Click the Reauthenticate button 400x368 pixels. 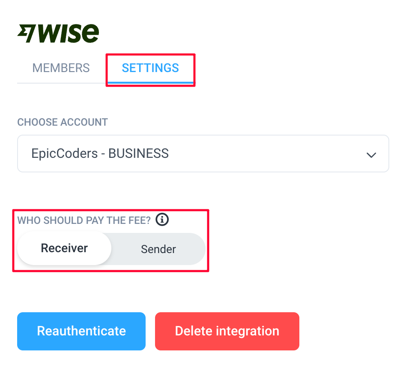click(81, 331)
